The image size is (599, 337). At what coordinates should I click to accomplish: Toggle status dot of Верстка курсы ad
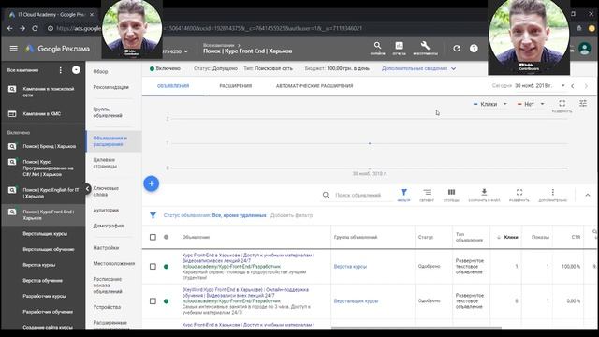tap(166, 266)
